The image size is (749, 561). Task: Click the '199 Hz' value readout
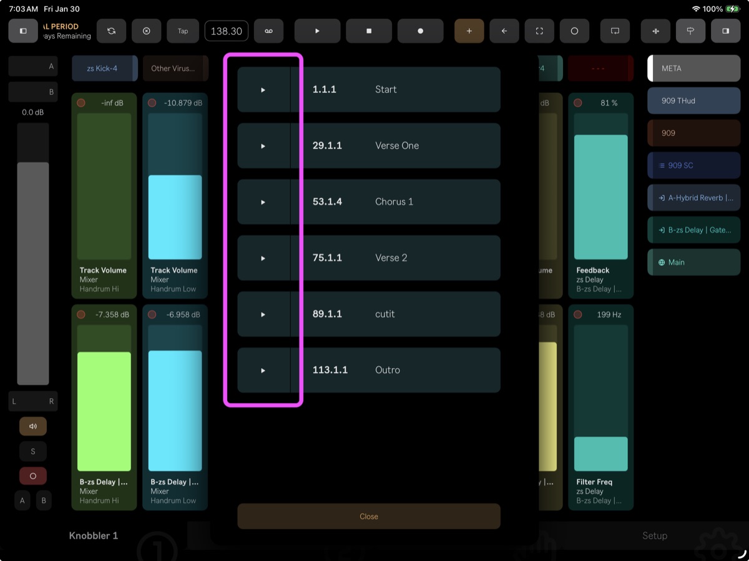click(x=609, y=315)
